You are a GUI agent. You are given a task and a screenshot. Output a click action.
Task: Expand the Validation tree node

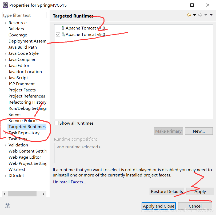click(x=5, y=145)
